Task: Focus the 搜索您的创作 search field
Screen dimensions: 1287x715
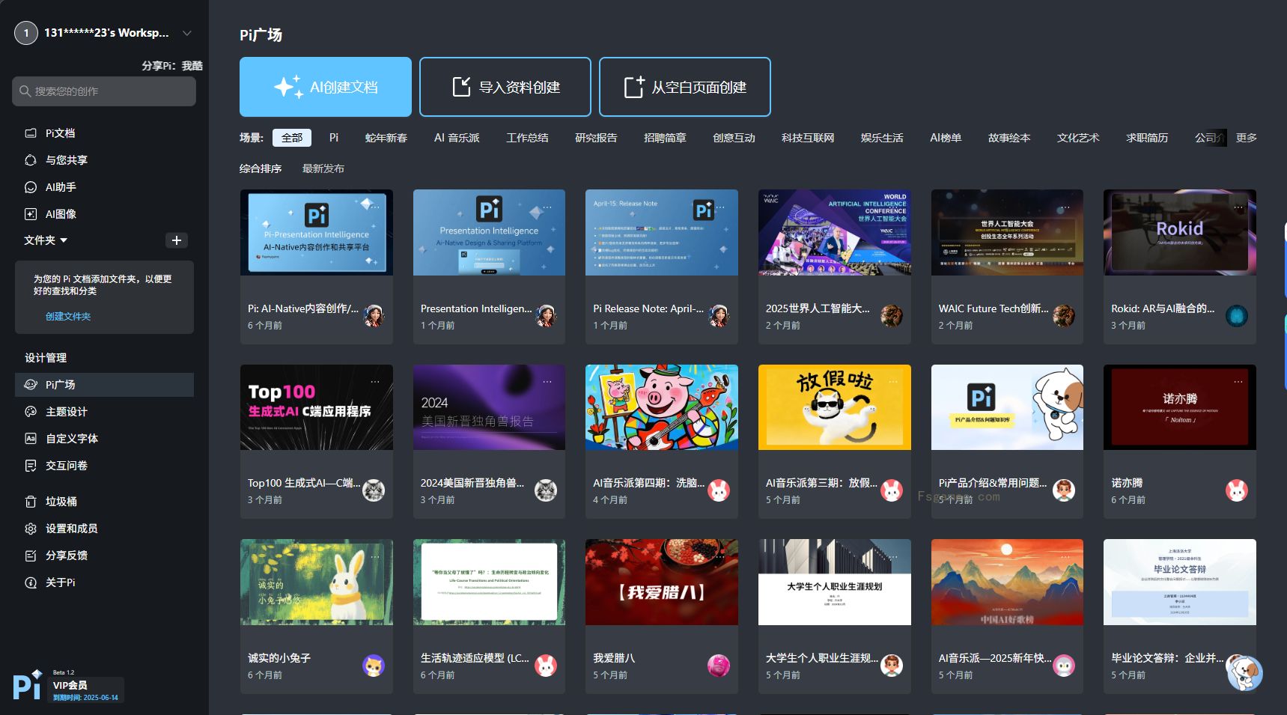Action: tap(104, 91)
